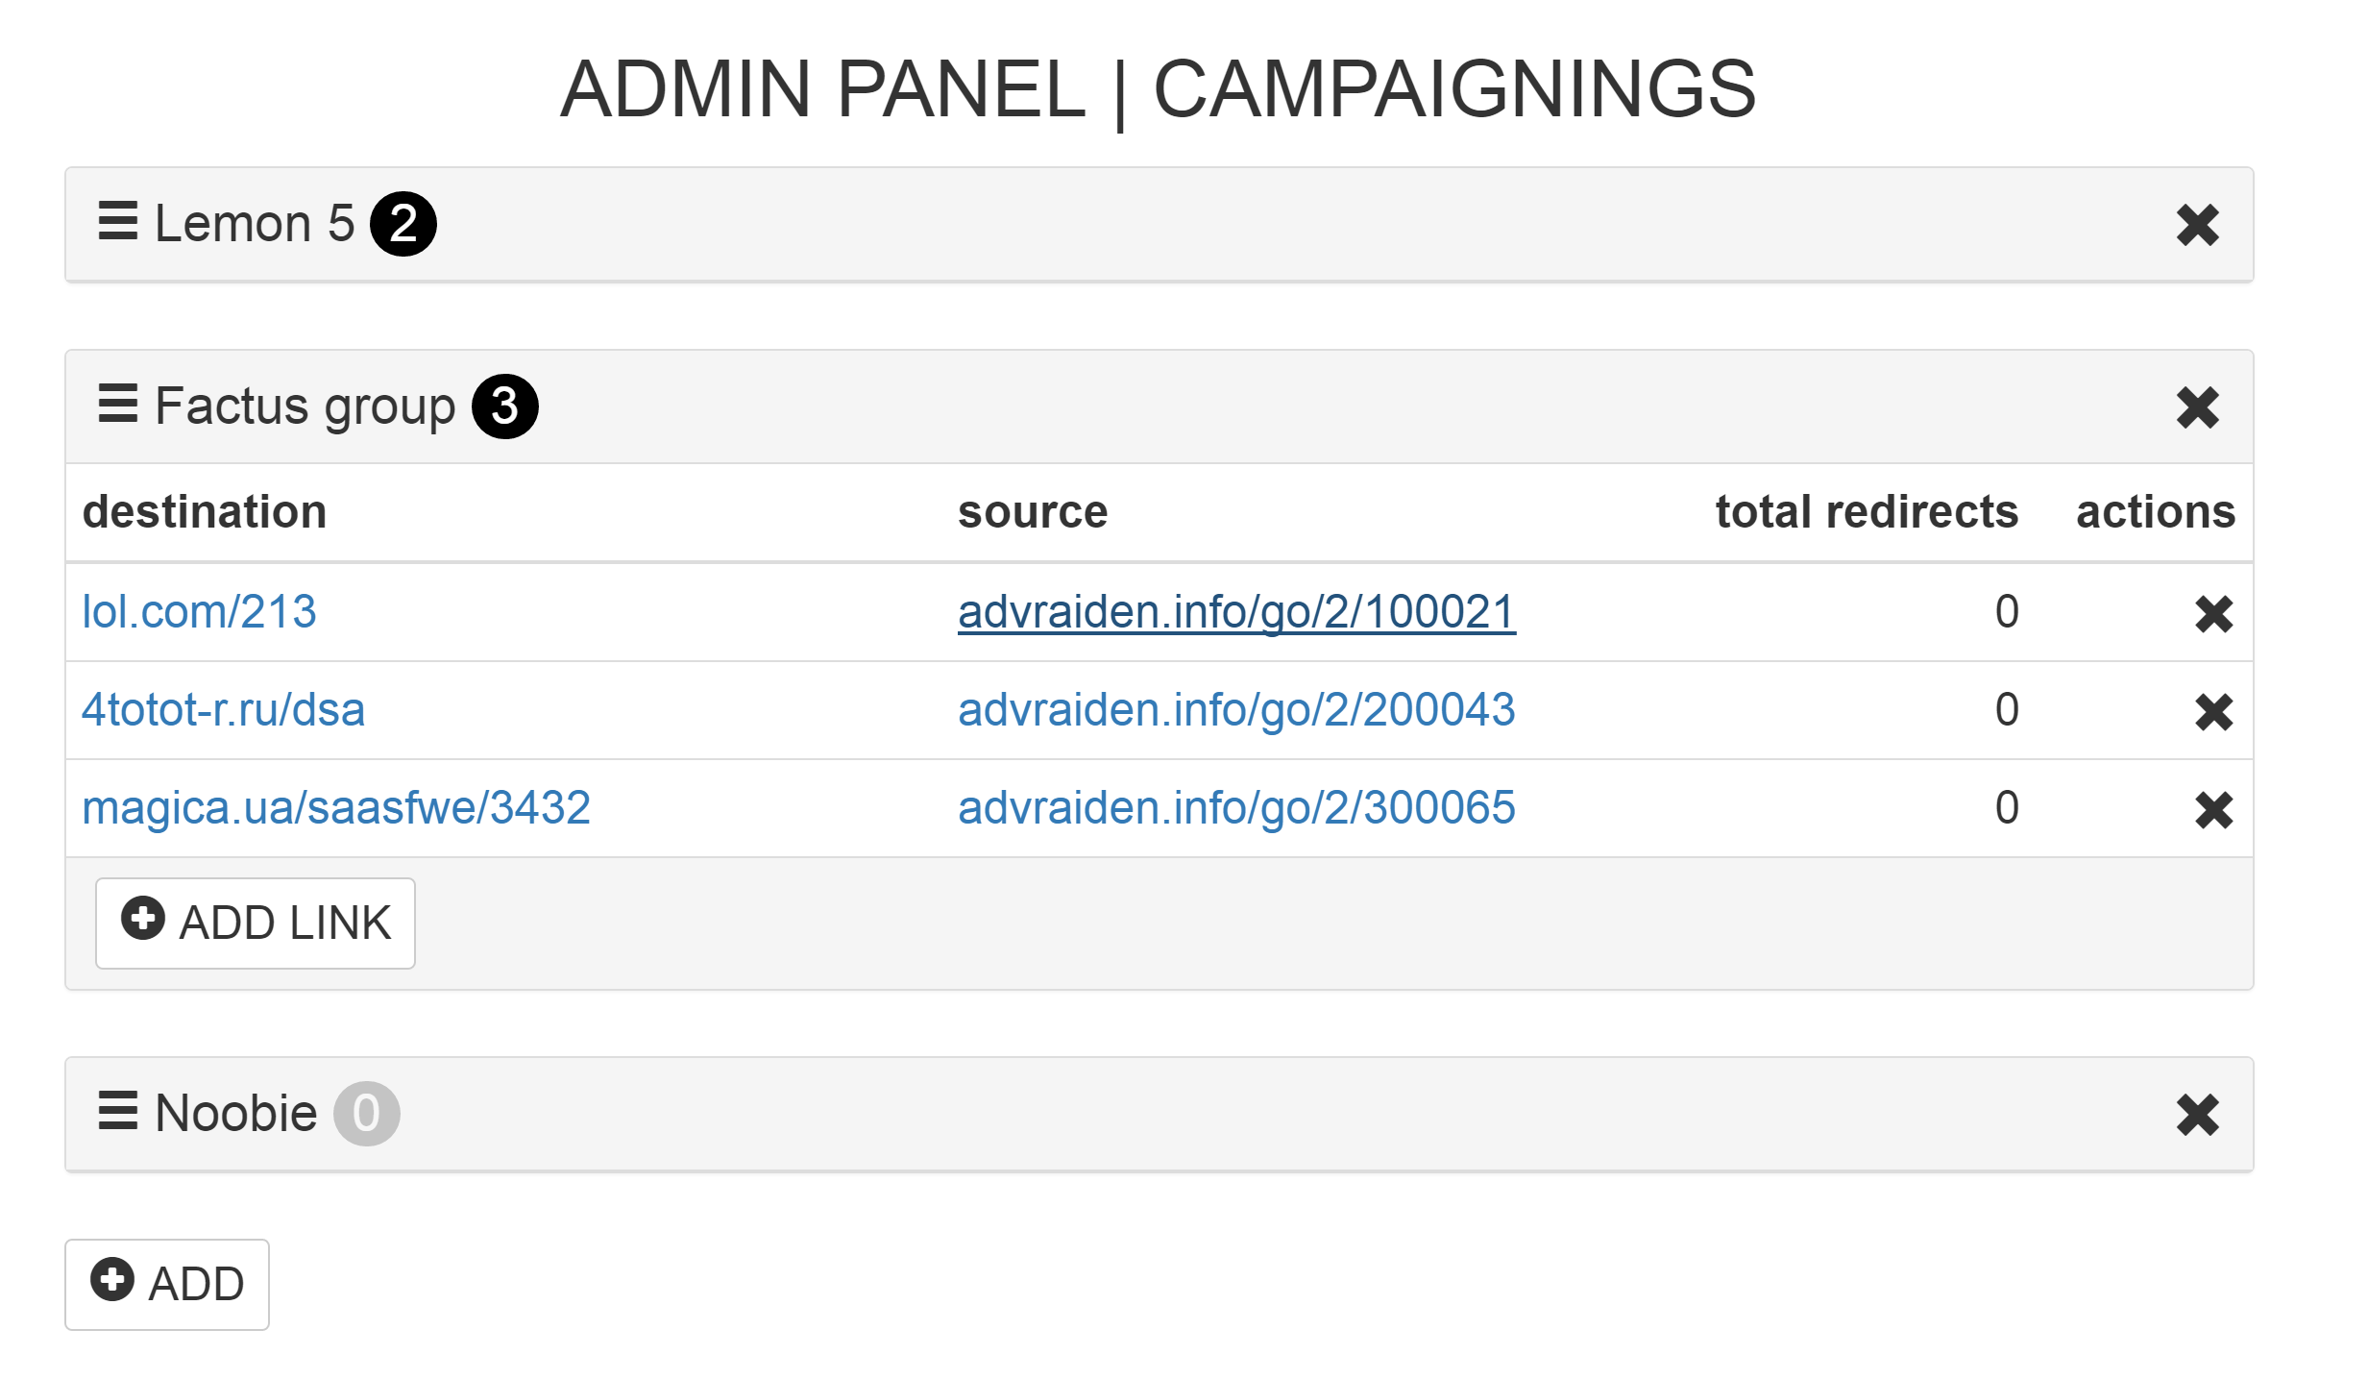Image resolution: width=2368 pixels, height=1379 pixels.
Task: Delete the Lemon 5 campaign
Action: (x=2197, y=226)
